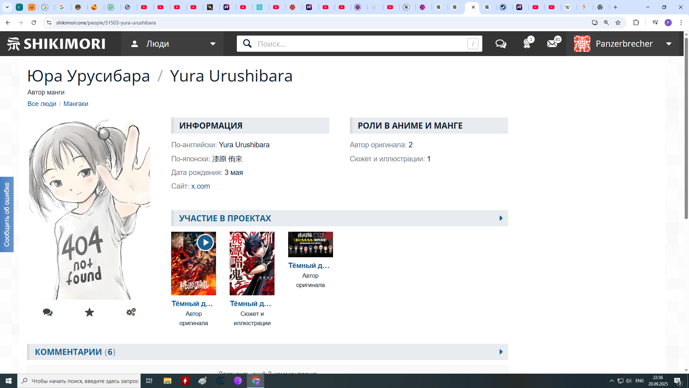Expand the Комментарии section arrow

point(501,352)
